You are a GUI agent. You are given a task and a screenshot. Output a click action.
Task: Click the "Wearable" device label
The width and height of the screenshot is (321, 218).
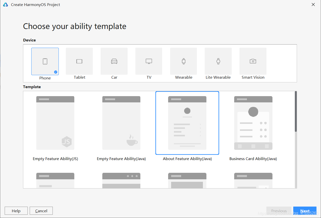tap(184, 77)
